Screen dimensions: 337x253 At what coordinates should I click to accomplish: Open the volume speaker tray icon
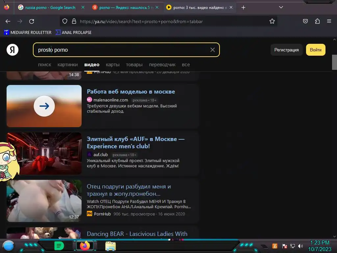click(x=300, y=246)
